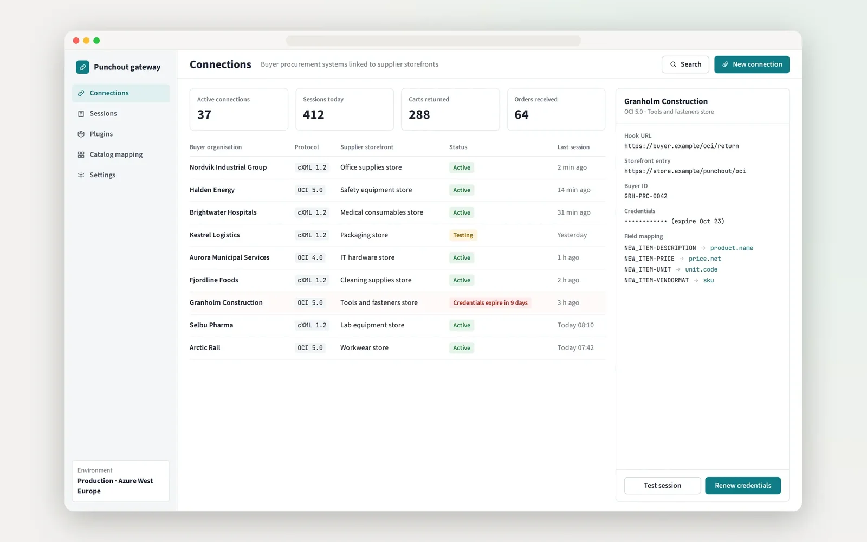867x542 pixels.
Task: Select the Arctic Rail row
Action: click(x=397, y=348)
